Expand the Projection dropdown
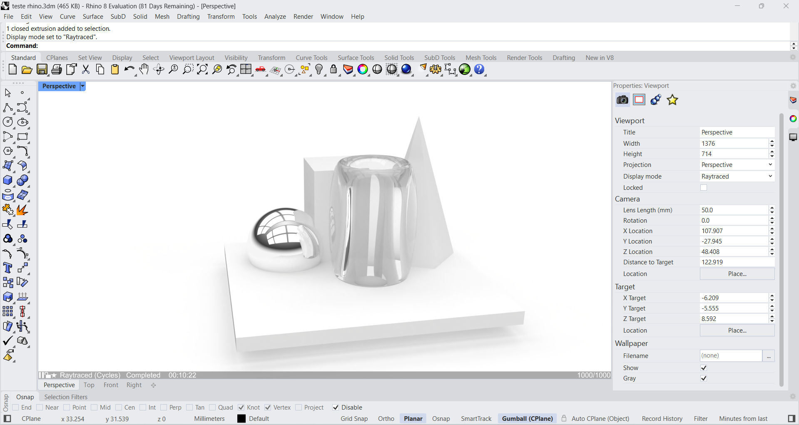Viewport: 799px width, 425px height. click(737, 165)
